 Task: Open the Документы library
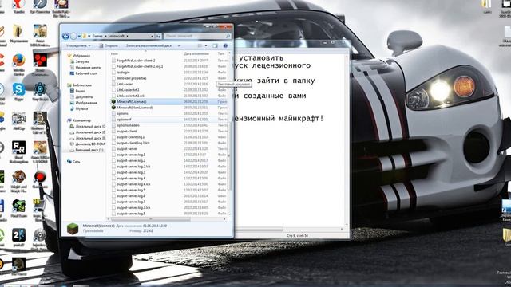pos(81,97)
